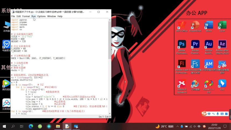Click tray volume speaker icon
The image size is (231, 130).
(195, 126)
